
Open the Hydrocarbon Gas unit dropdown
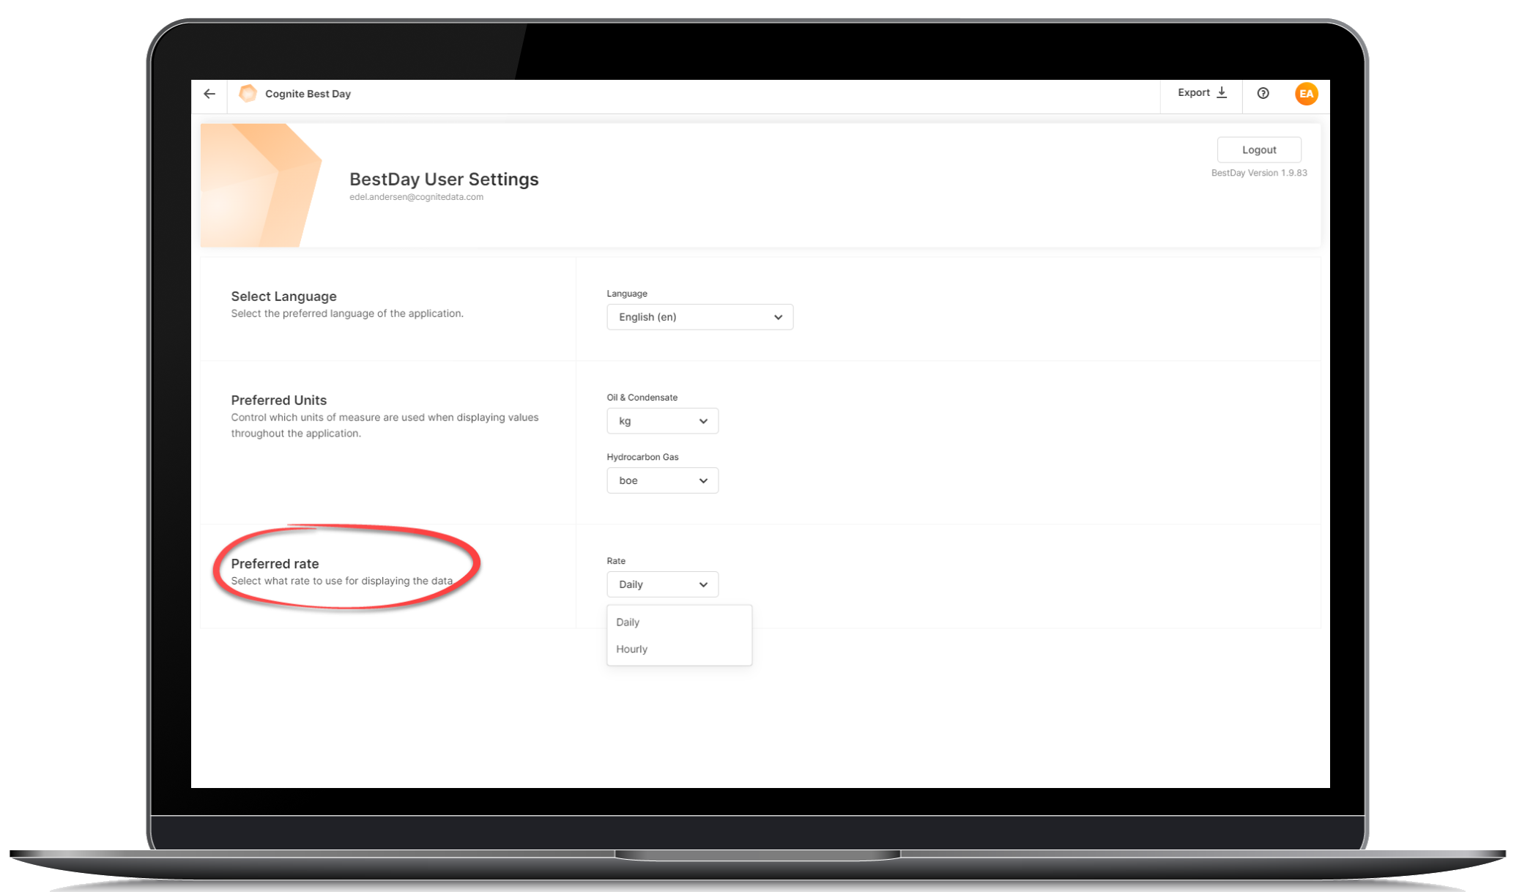pos(662,480)
